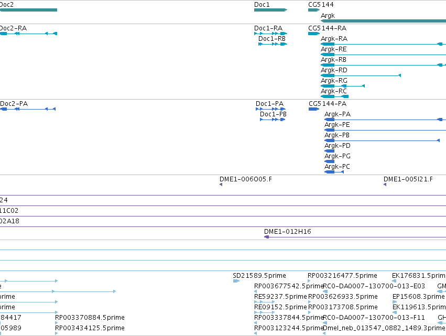This screenshot has width=446, height=336.
Task: Select protein Argk-PC
Action: tap(334, 172)
